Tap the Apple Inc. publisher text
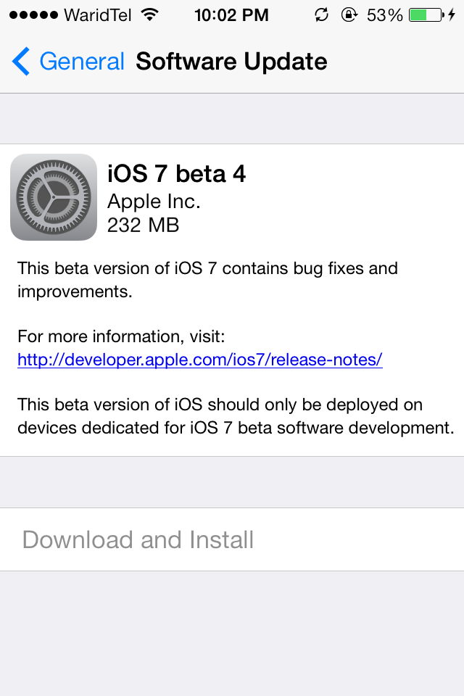This screenshot has width=464, height=696. pos(154,202)
